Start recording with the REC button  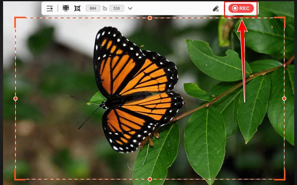(241, 9)
